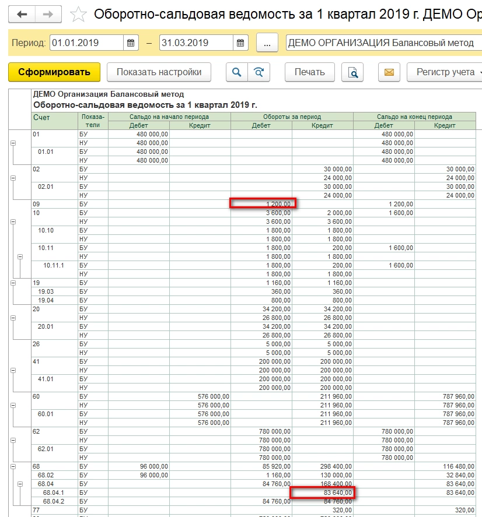Send report by email envelope icon
This screenshot has height=517, width=482.
(x=389, y=72)
